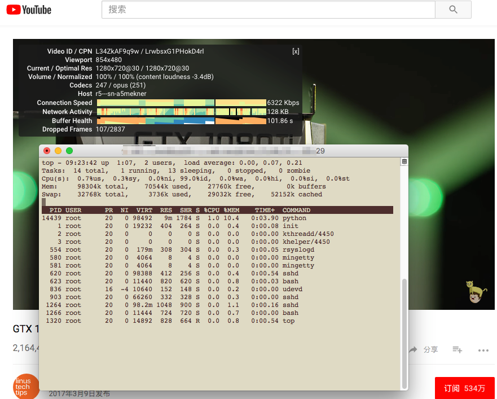Click the terminal scrollbar thumb
The height and width of the screenshot is (399, 497).
coord(404,333)
